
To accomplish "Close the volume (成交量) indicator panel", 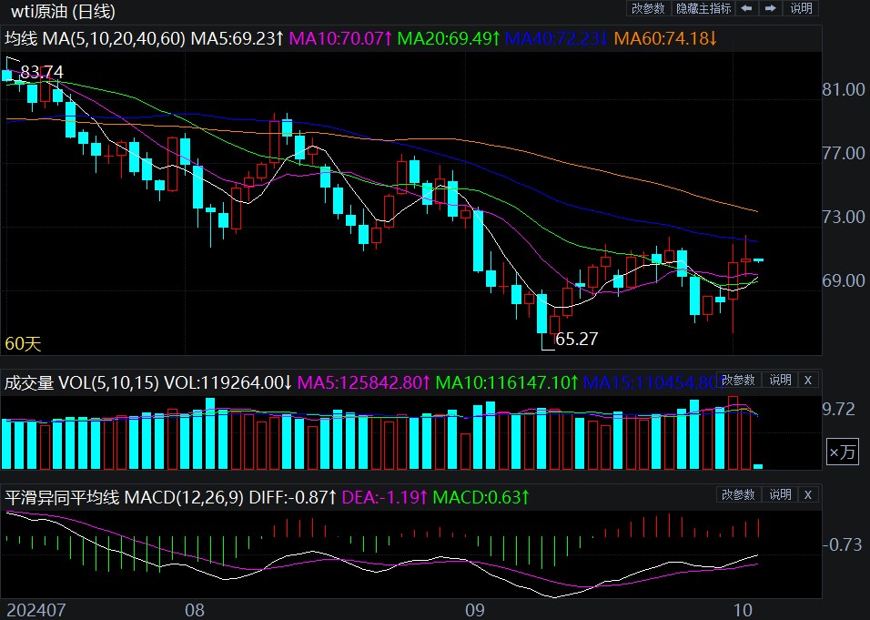I will pos(807,380).
